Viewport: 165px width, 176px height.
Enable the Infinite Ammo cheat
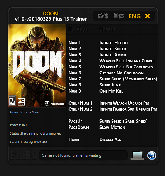[113, 55]
